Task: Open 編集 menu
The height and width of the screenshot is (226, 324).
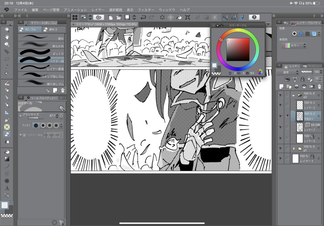Action: tap(35, 10)
